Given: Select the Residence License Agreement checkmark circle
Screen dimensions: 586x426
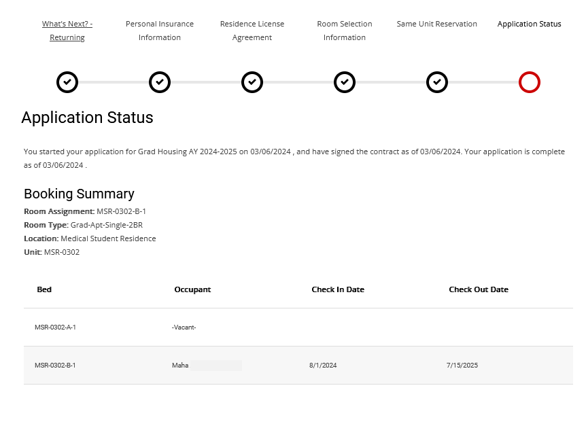Looking at the screenshot, I should point(252,82).
